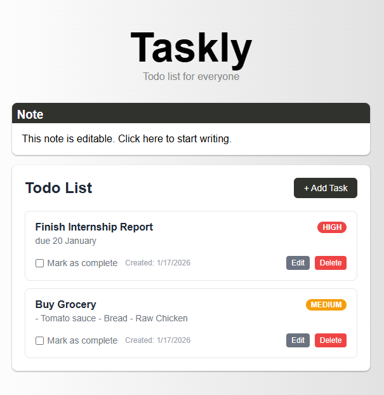Image resolution: width=384 pixels, height=395 pixels.
Task: Click the orange MEDIUM priority badge
Action: (326, 305)
